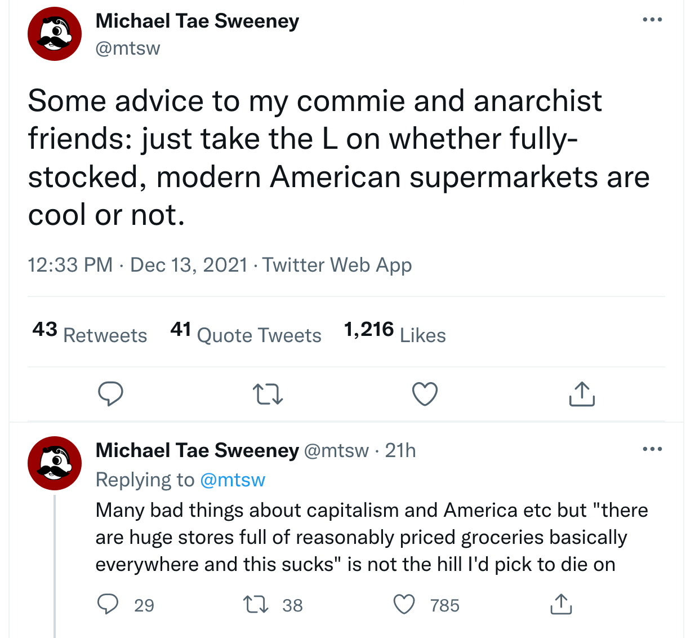Screen dimensions: 695x638
Task: Open Michael Tae Sweeney's profile name at top
Action: point(197,21)
